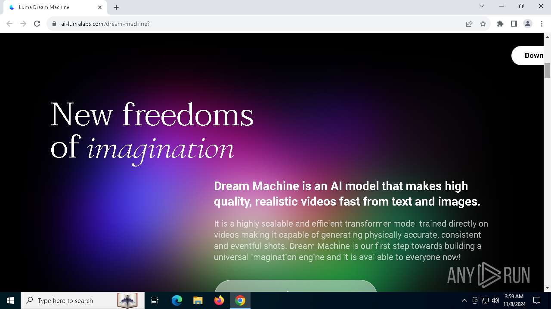The image size is (551, 309).
Task: Click the browser forward arrow
Action: (23, 24)
